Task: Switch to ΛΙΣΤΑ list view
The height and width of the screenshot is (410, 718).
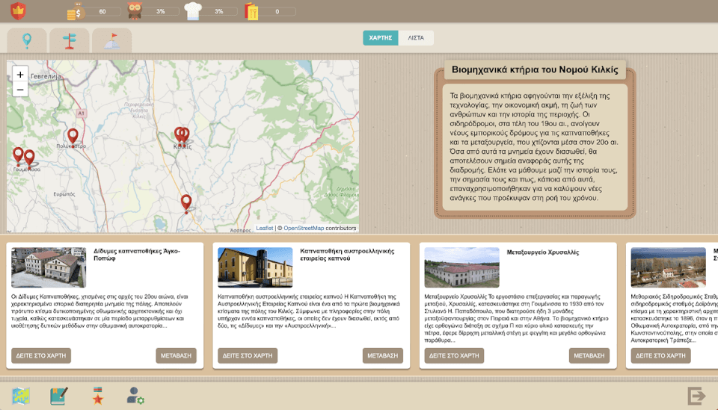Action: pyautogui.click(x=416, y=37)
